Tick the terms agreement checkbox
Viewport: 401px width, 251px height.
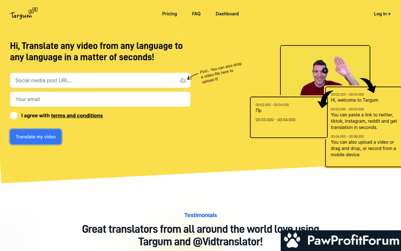(14, 115)
